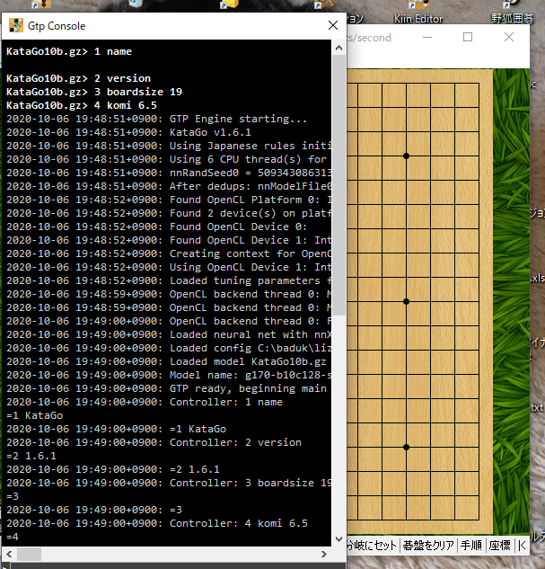Click the console horizontal scrollbar left arrow

9,554
